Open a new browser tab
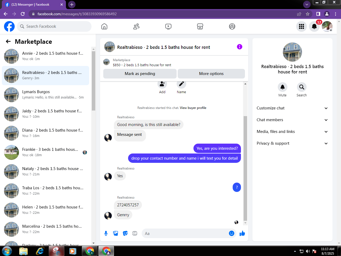This screenshot has width=341, height=256. pos(72,5)
